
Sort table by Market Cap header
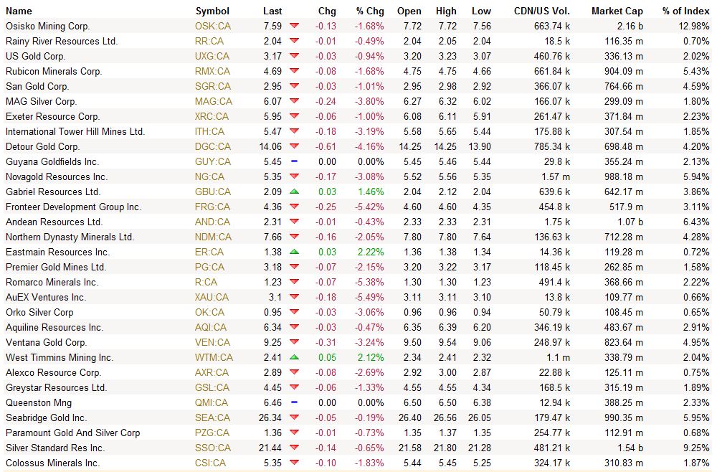click(617, 11)
